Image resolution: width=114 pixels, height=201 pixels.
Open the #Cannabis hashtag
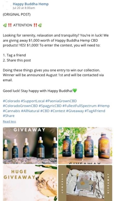tap(11, 111)
